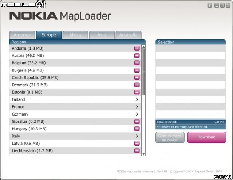Click the Finland row label
The height and width of the screenshot is (180, 233).
click(18, 99)
